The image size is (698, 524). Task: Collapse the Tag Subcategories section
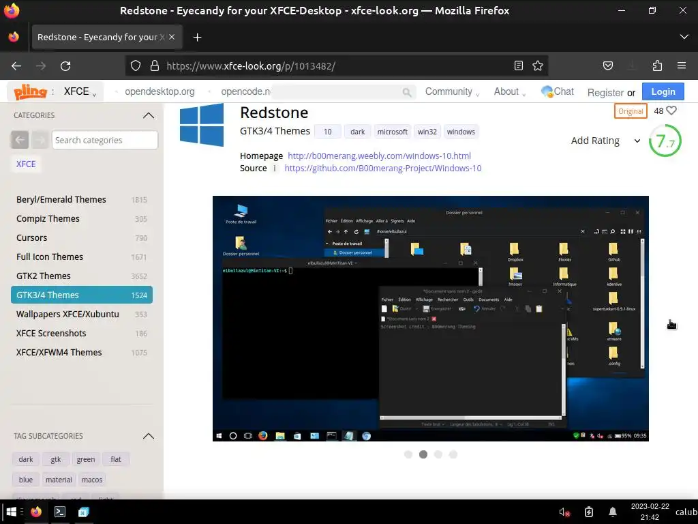tap(149, 436)
